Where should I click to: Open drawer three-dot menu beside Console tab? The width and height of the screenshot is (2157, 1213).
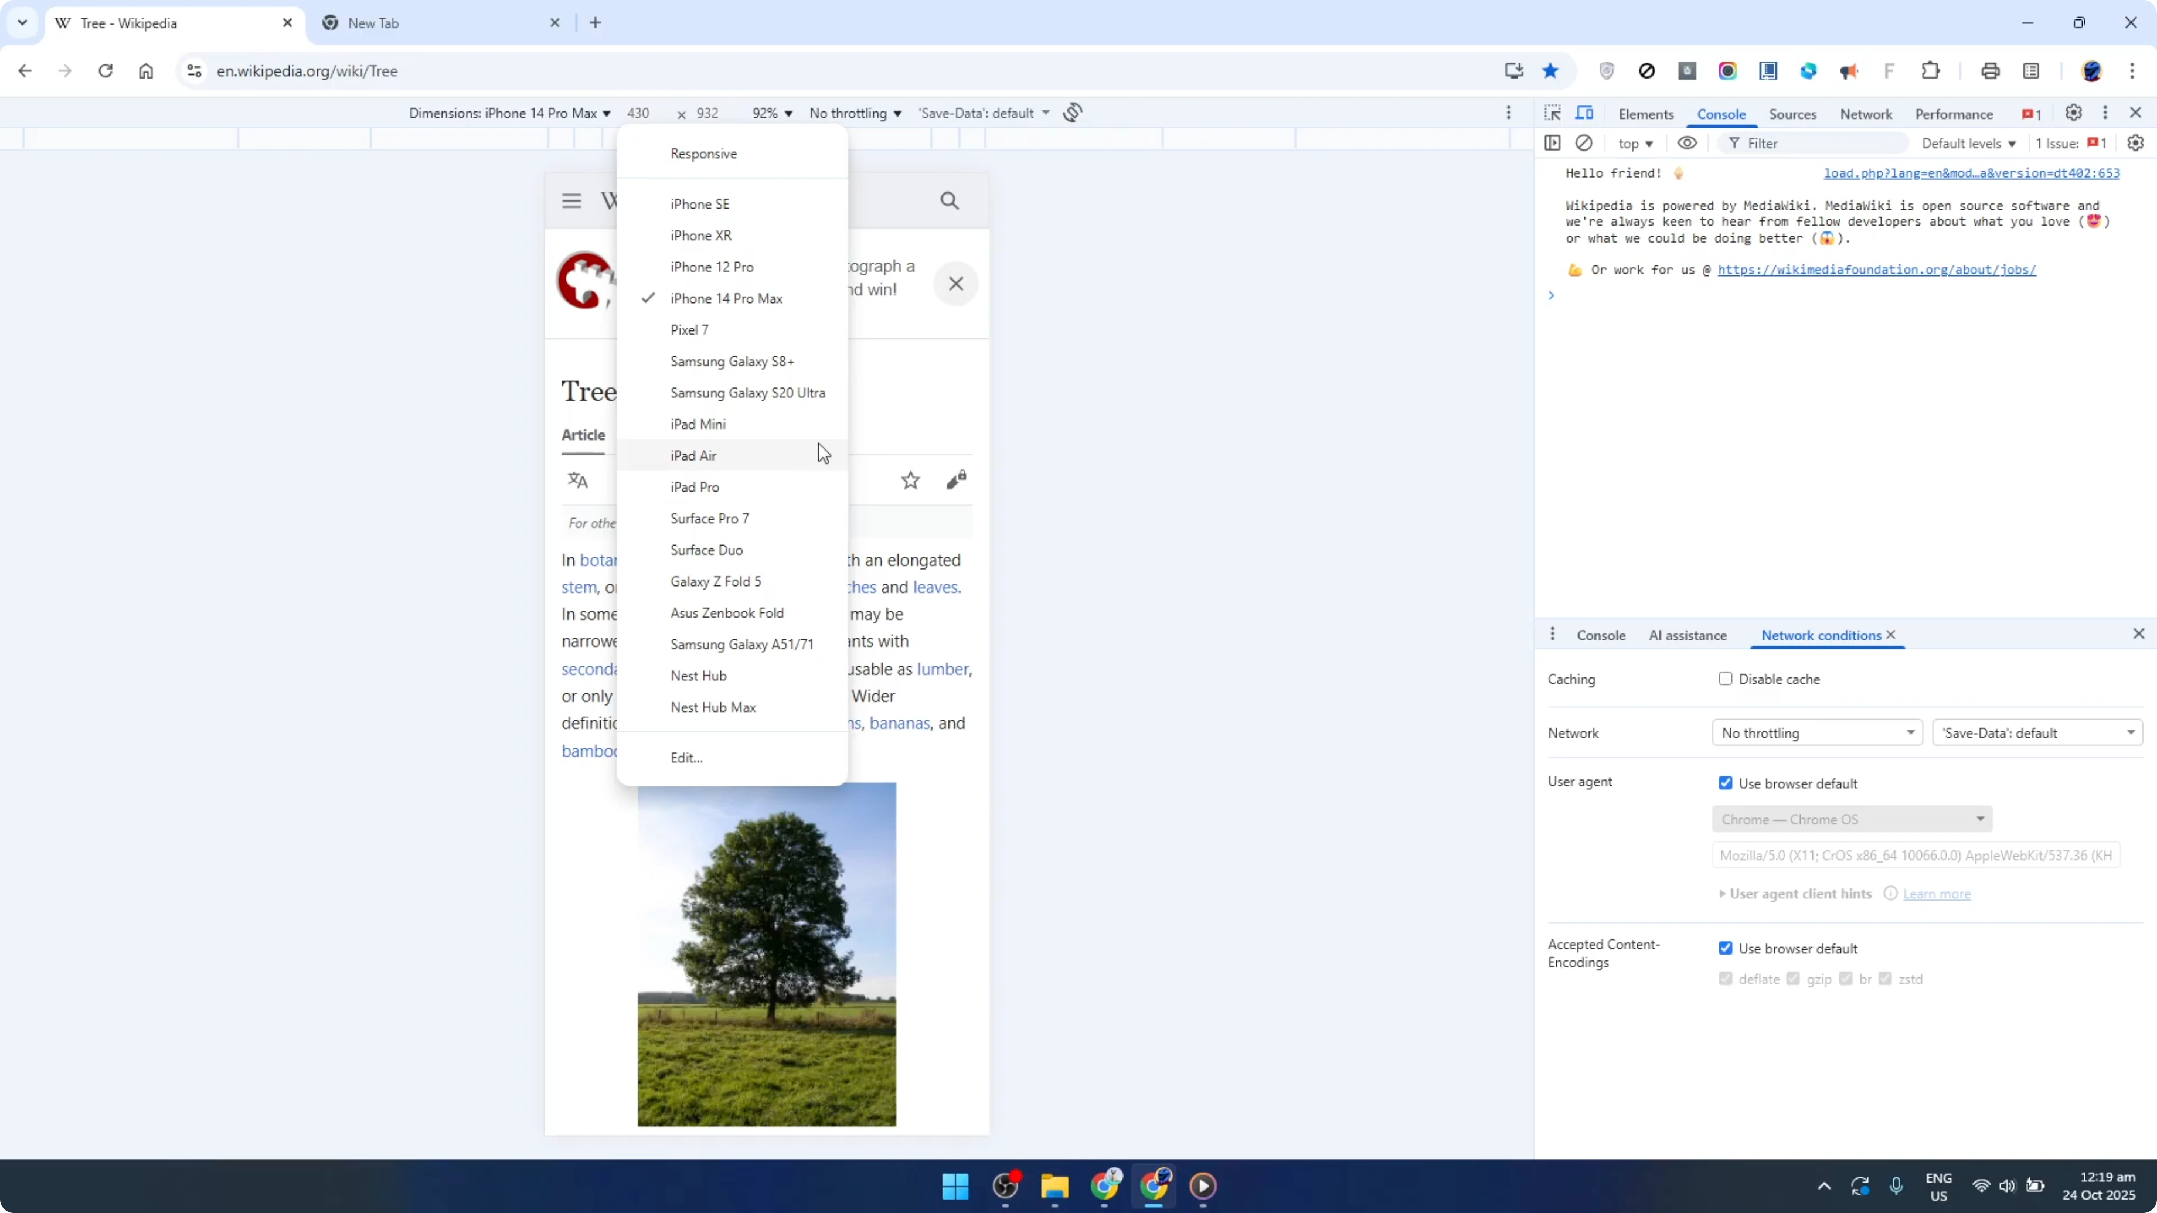tap(1552, 635)
